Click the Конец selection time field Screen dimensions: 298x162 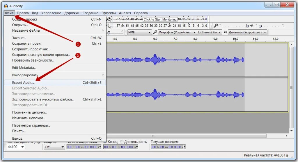tap(120, 147)
